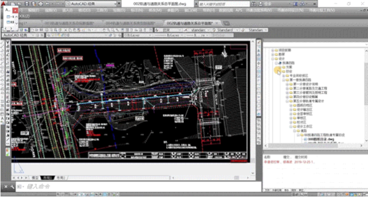The height and width of the screenshot is (197, 368).
Task: Select the 设计工作区 folder
Action: [x=304, y=127]
